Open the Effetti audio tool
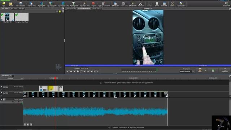The image size is (231, 130). 124,4
